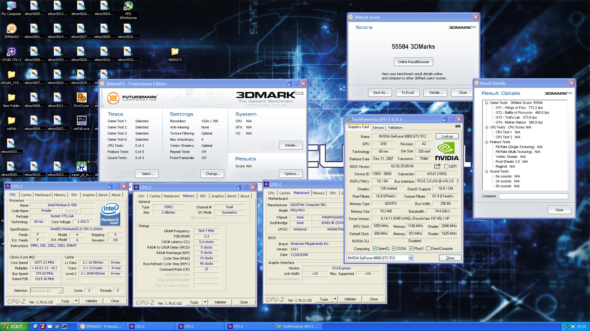Switch to Sensors tab in GPU-Z
The height and width of the screenshot is (331, 590).
point(378,127)
